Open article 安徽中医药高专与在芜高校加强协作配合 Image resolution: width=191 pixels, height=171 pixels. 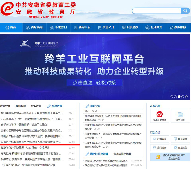tap(32, 131)
